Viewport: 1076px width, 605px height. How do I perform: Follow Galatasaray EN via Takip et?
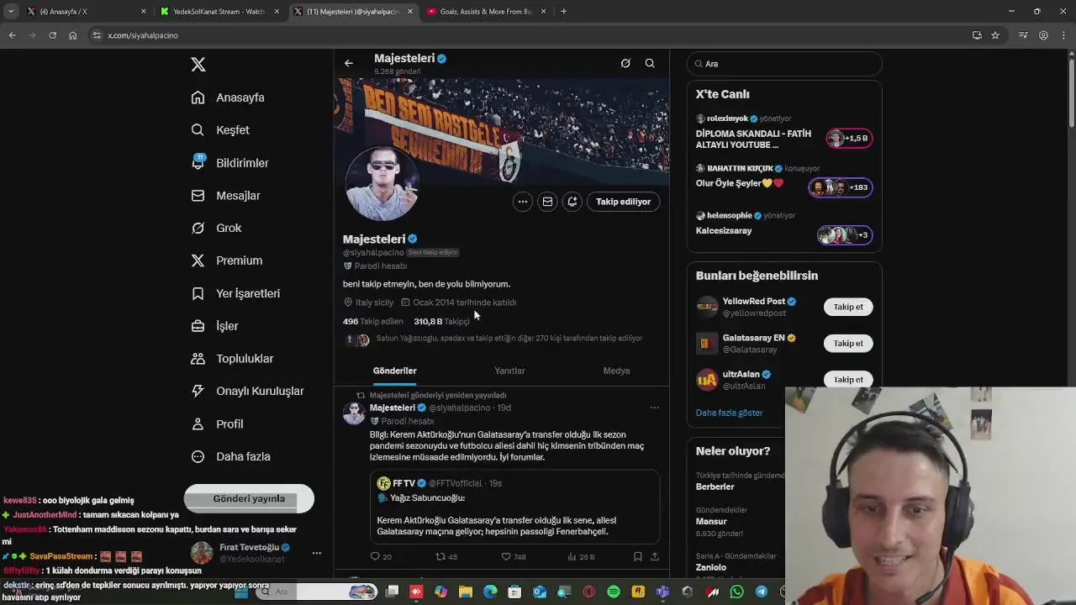click(x=848, y=343)
